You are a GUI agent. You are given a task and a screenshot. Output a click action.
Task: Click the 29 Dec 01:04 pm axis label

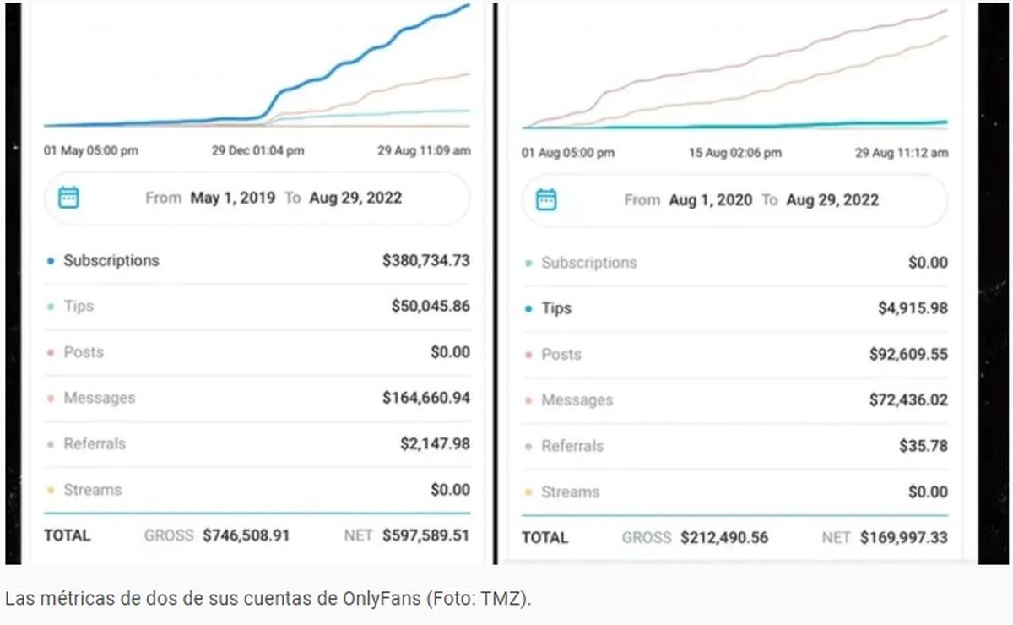(x=257, y=151)
